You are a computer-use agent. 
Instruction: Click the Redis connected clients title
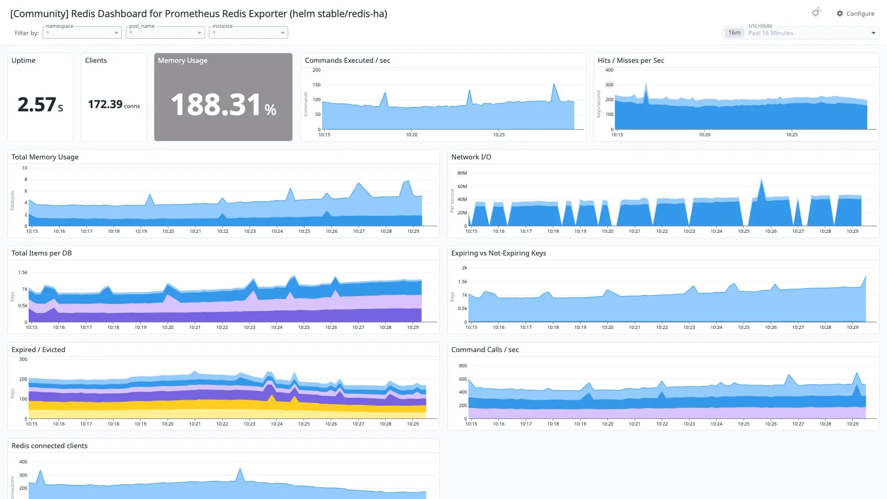tap(49, 446)
